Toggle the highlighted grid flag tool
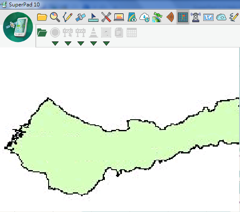Screen dimensions: 240x212 183,17
